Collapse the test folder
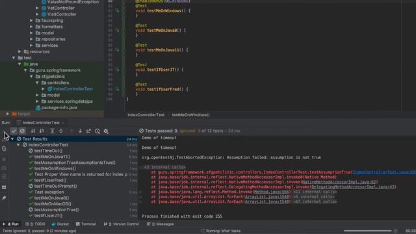 (x=14, y=58)
